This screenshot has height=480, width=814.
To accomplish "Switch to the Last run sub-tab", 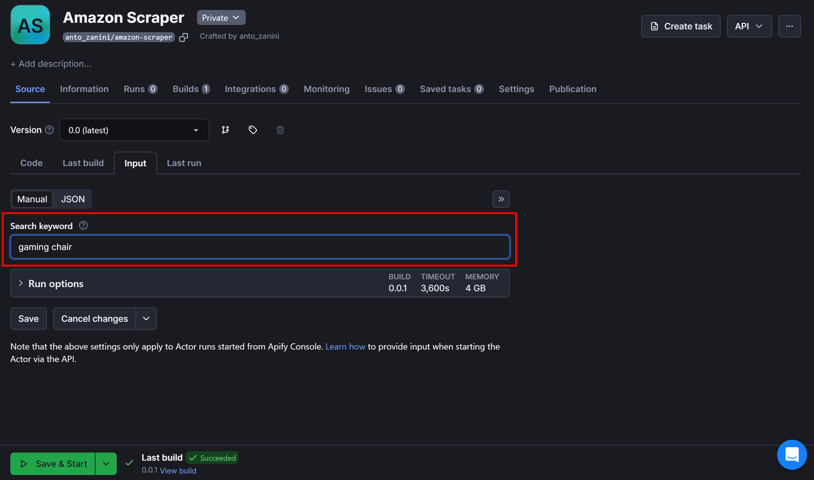I will tap(184, 163).
